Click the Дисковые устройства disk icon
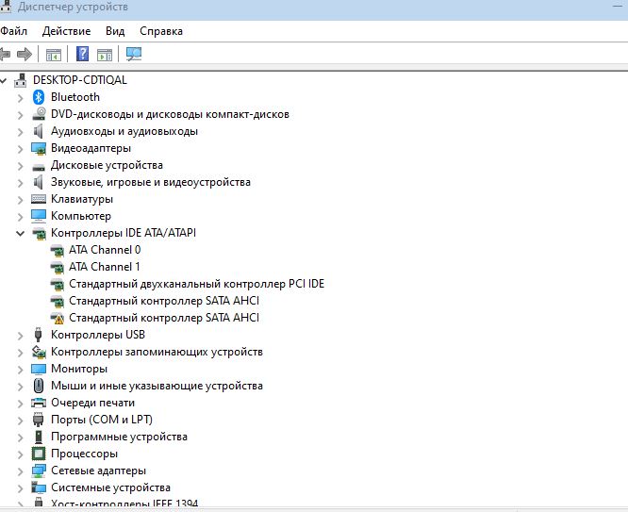 coord(39,167)
